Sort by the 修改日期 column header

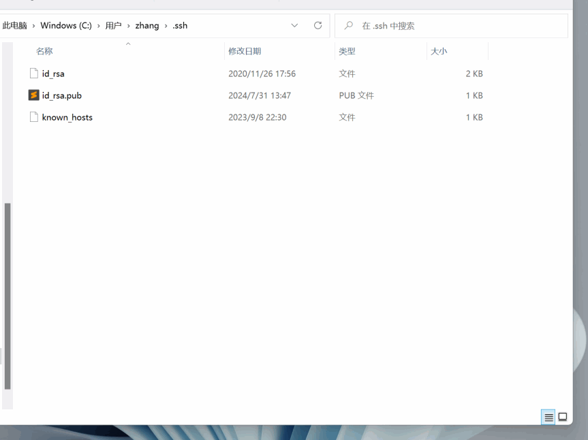[x=245, y=51]
